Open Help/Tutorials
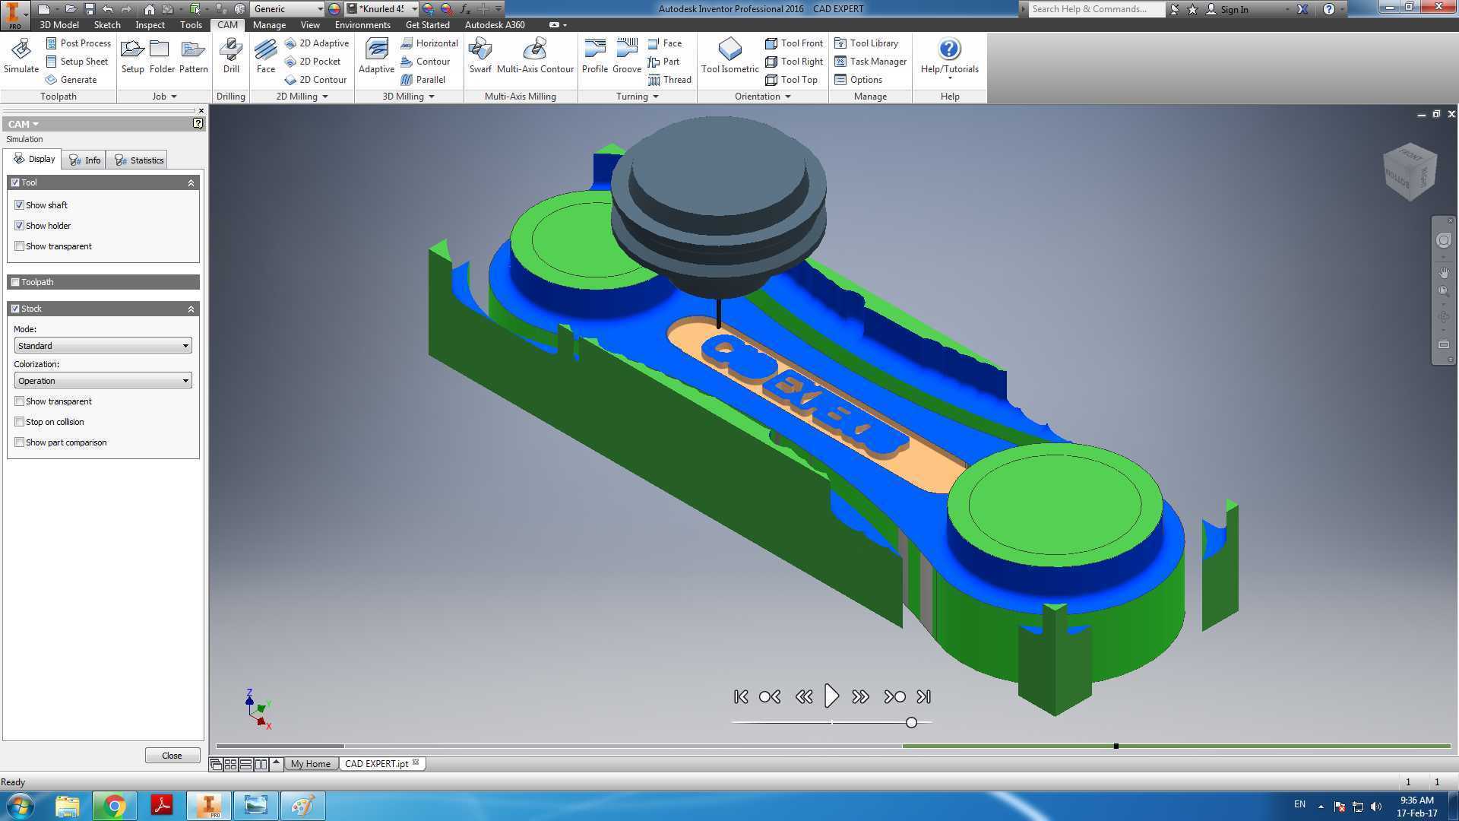The height and width of the screenshot is (821, 1459). (x=949, y=58)
